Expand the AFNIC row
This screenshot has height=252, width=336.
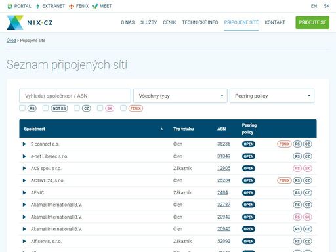[24, 192]
